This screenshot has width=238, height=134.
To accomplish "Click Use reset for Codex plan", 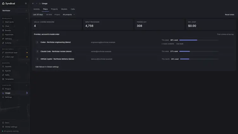I will 180,44.
